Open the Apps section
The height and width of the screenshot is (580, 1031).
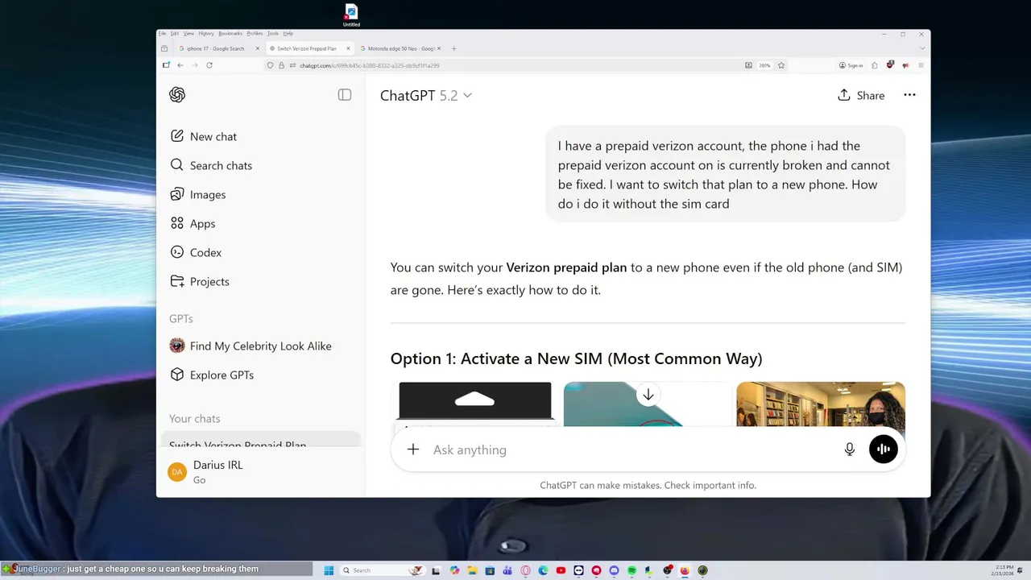click(260, 223)
